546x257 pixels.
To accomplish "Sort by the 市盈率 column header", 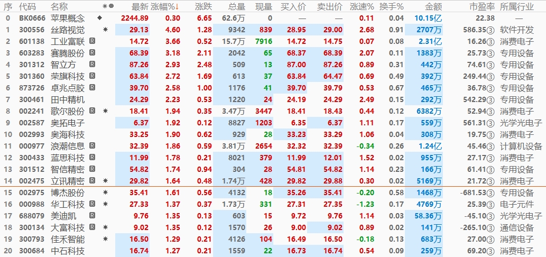I will [x=482, y=6].
